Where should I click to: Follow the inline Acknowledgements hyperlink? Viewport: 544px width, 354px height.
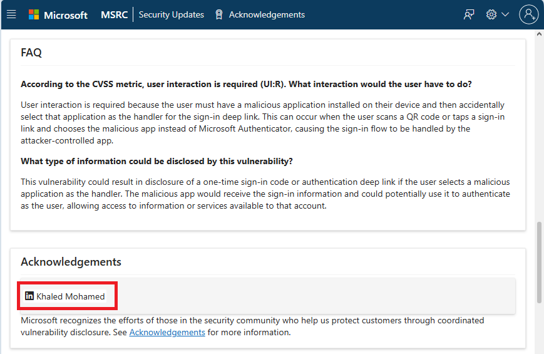167,332
